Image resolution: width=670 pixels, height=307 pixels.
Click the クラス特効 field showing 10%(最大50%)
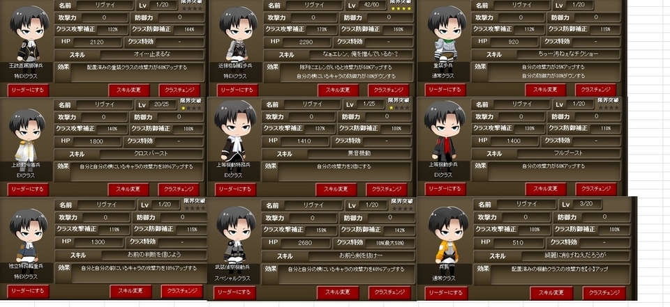[389, 243]
